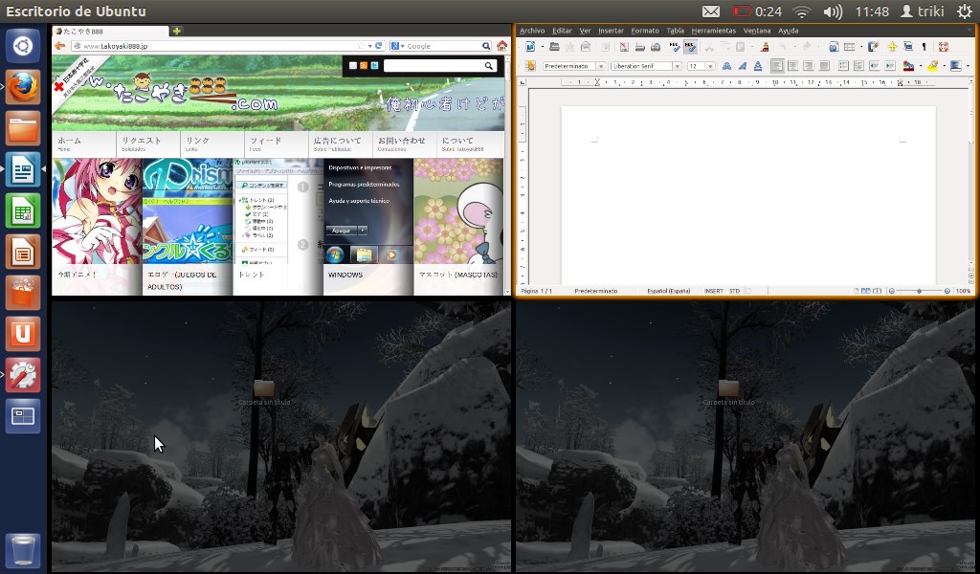Viewport: 980px width, 574px height.
Task: Set paragraph alignment to right in Writer
Action: click(808, 66)
